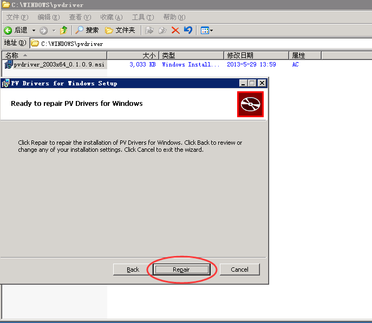
Task: Open the 工具(T) menu
Action: [142, 17]
